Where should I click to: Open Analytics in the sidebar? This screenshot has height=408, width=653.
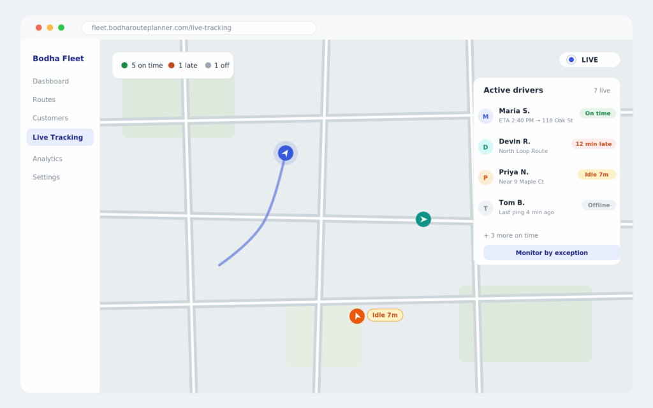47,159
